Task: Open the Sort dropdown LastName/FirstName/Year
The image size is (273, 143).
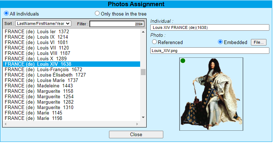Action: click(43, 23)
